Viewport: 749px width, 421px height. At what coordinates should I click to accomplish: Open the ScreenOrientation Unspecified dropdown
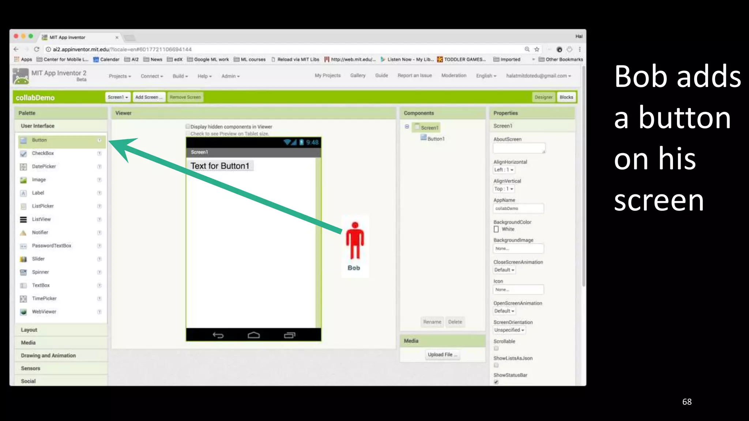click(x=509, y=330)
